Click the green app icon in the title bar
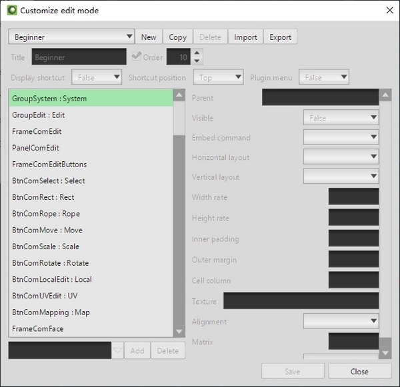400x387 pixels. pyautogui.click(x=12, y=11)
